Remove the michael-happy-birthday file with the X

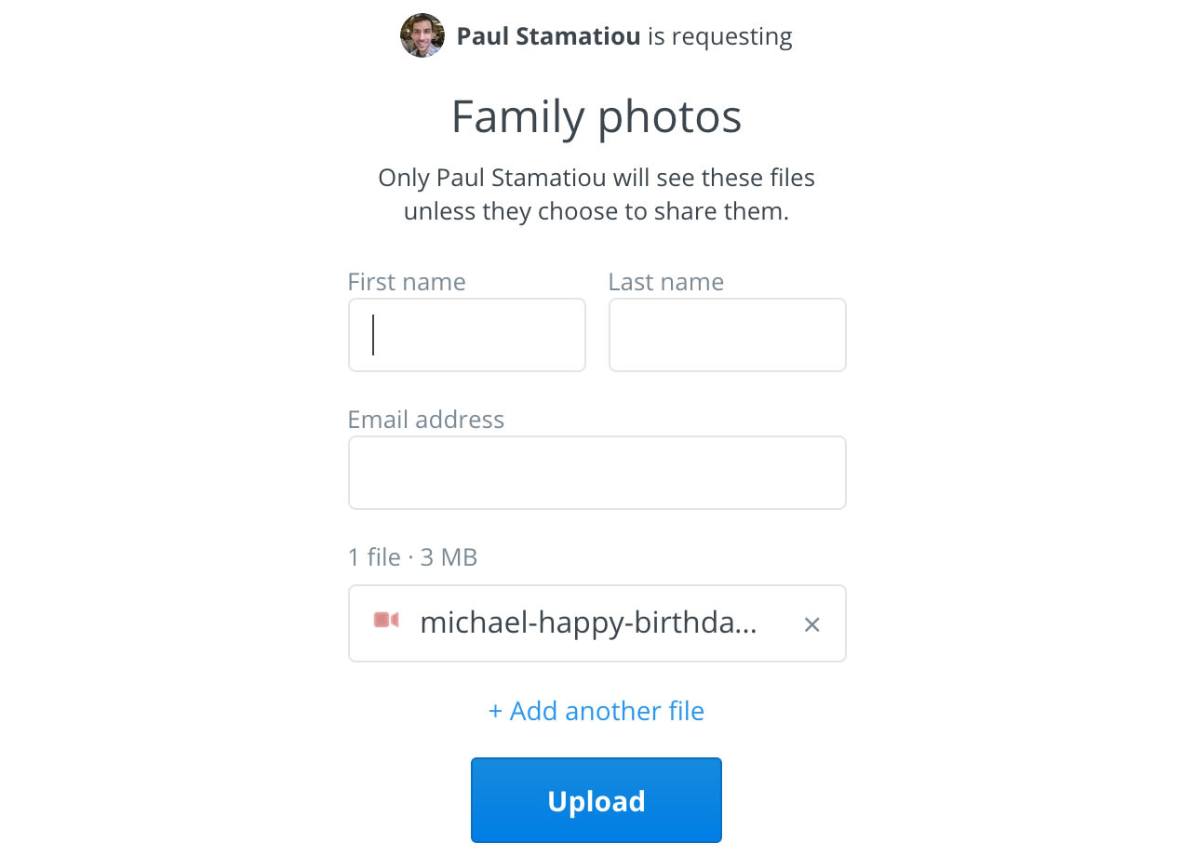[x=811, y=624]
